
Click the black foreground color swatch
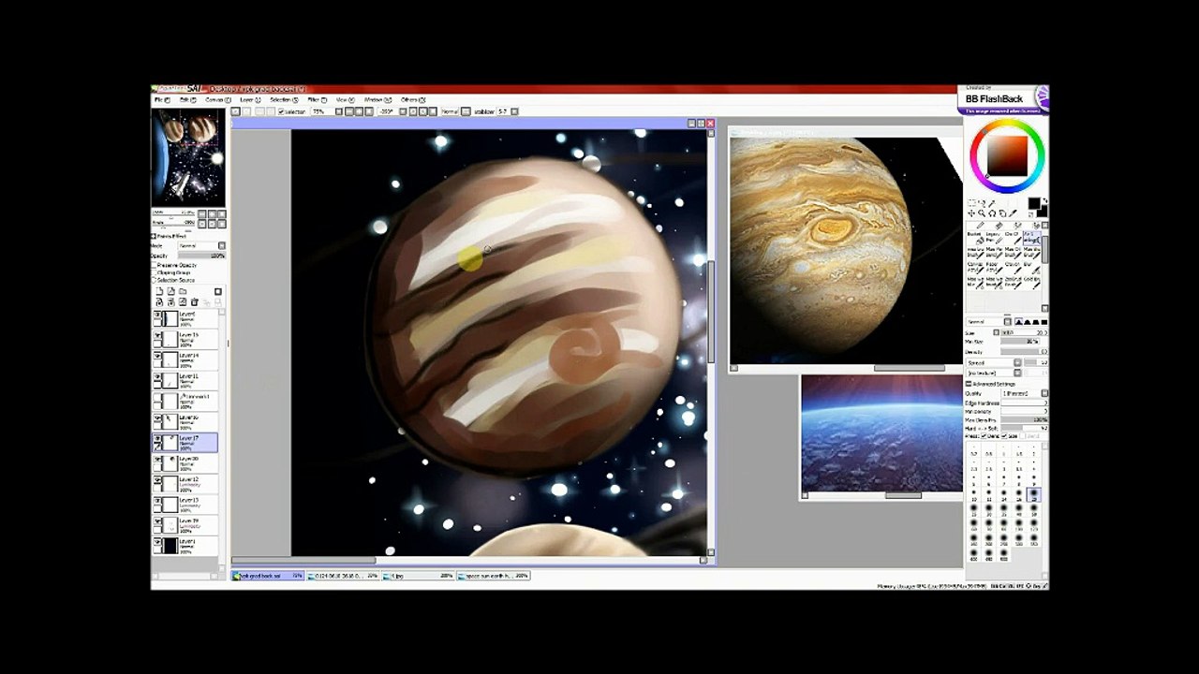pyautogui.click(x=1033, y=203)
